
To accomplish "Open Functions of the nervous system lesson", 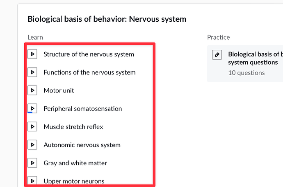I will point(89,72).
